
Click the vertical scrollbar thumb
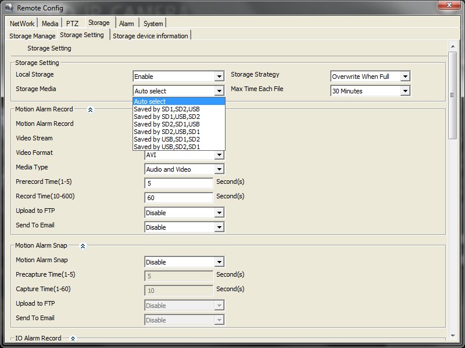453,95
